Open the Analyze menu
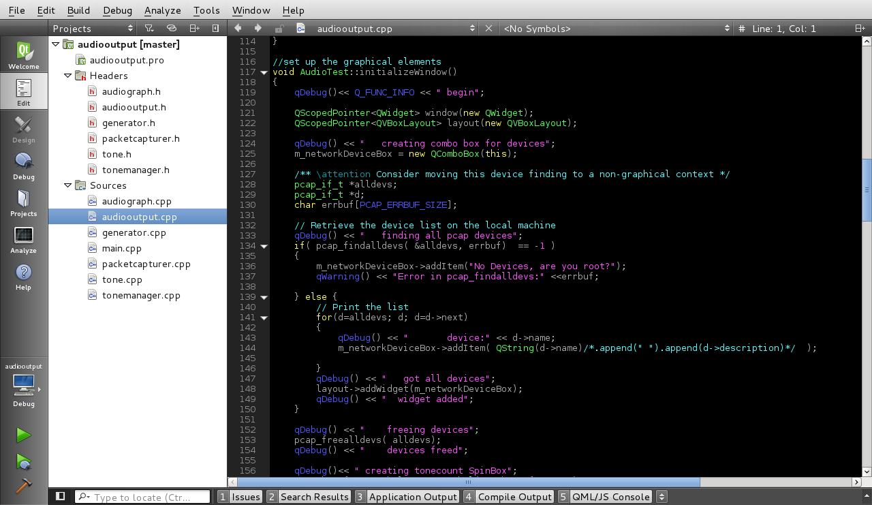 pos(163,10)
